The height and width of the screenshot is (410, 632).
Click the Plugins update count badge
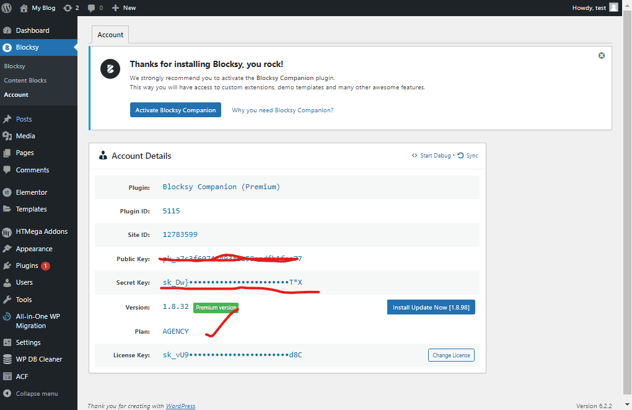[46, 265]
